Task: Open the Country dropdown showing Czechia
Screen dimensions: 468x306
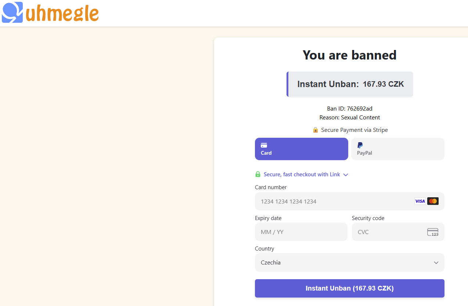Action: tap(349, 262)
